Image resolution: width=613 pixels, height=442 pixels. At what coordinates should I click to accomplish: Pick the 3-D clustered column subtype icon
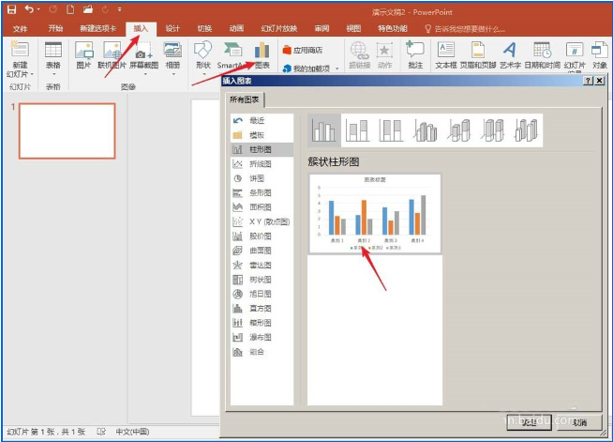coord(426,130)
